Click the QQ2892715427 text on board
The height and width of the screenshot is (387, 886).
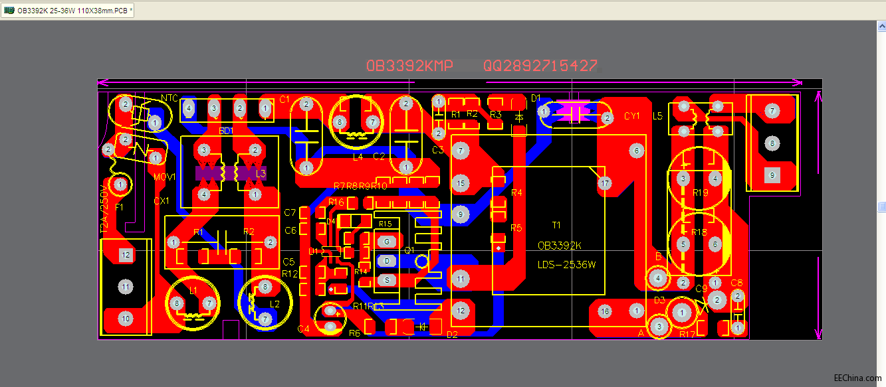[x=540, y=66]
